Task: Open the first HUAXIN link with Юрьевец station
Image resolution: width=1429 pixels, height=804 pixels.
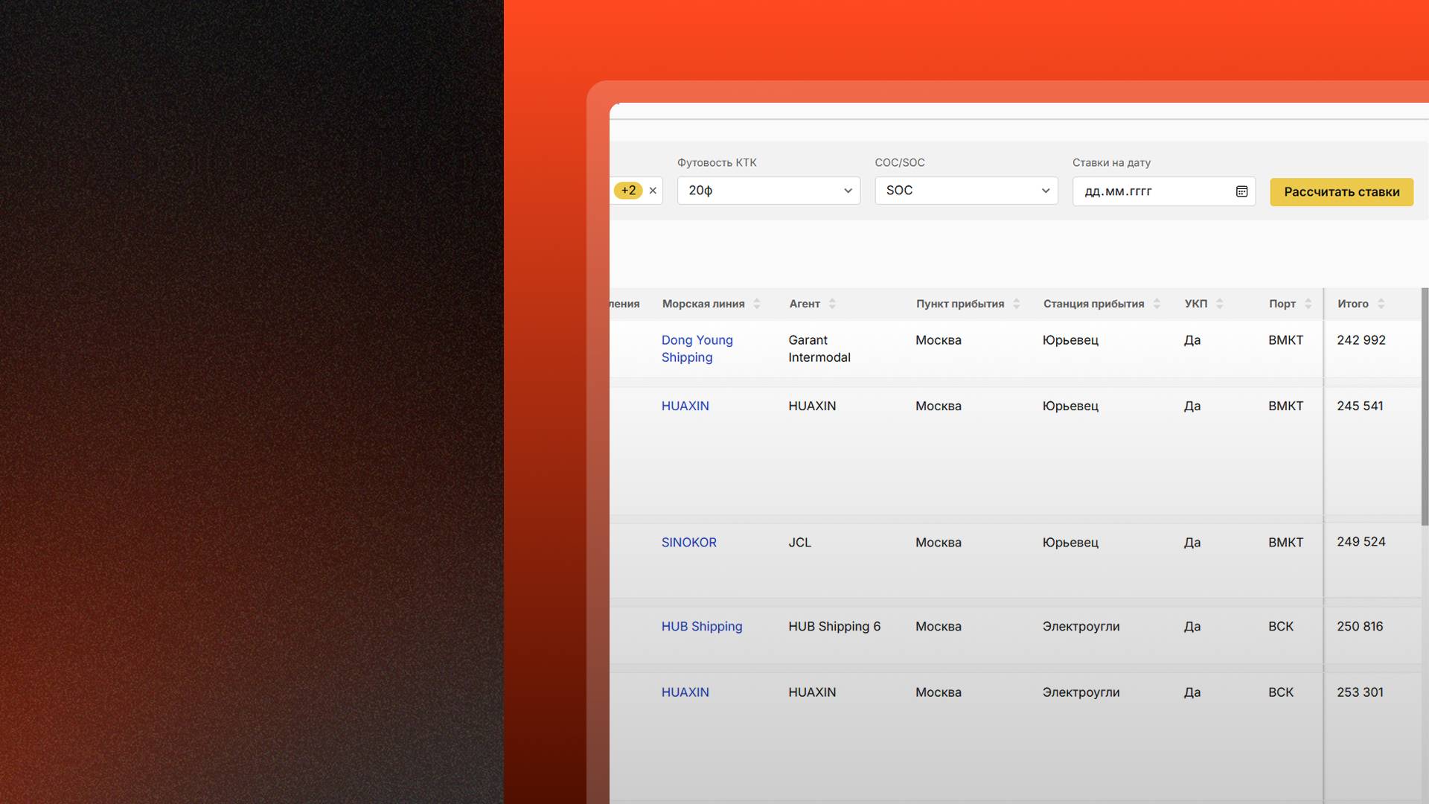Action: [x=685, y=406]
